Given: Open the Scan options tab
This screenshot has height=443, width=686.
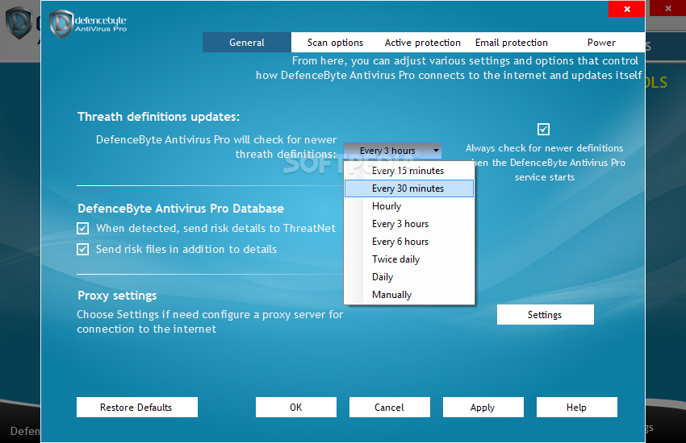Looking at the screenshot, I should (335, 43).
